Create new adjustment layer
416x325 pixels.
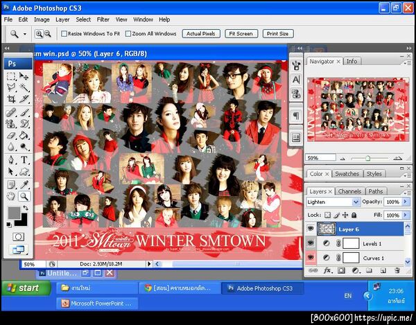[355, 270]
